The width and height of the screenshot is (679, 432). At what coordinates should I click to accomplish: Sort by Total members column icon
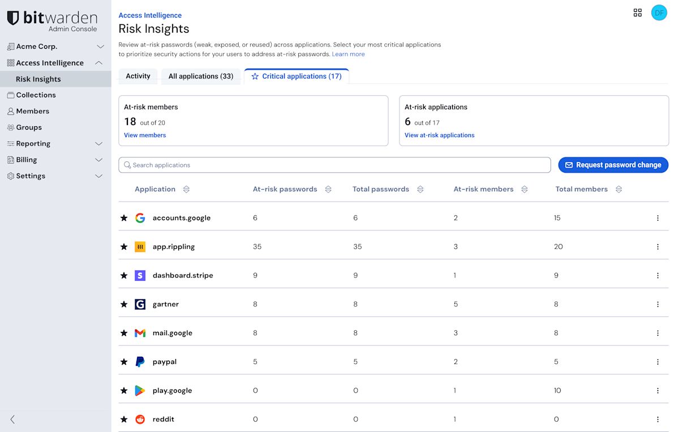618,189
